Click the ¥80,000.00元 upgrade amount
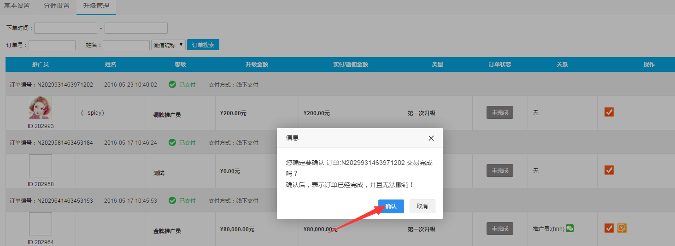 pyautogui.click(x=237, y=229)
